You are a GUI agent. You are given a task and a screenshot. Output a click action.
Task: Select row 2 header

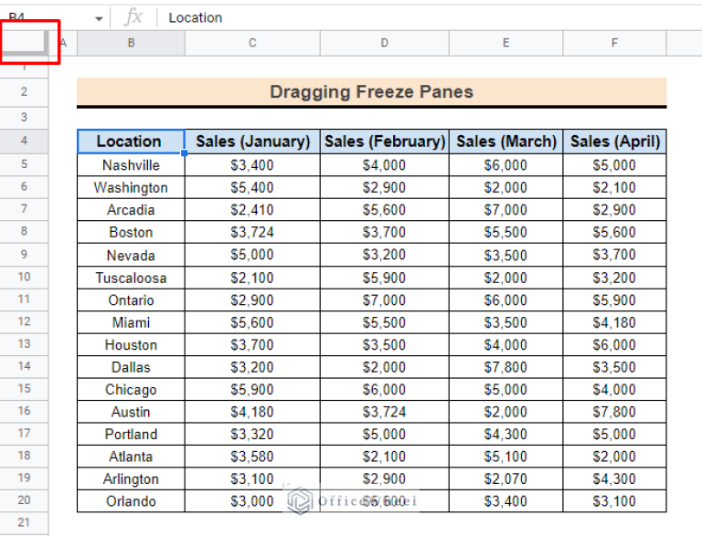[24, 92]
